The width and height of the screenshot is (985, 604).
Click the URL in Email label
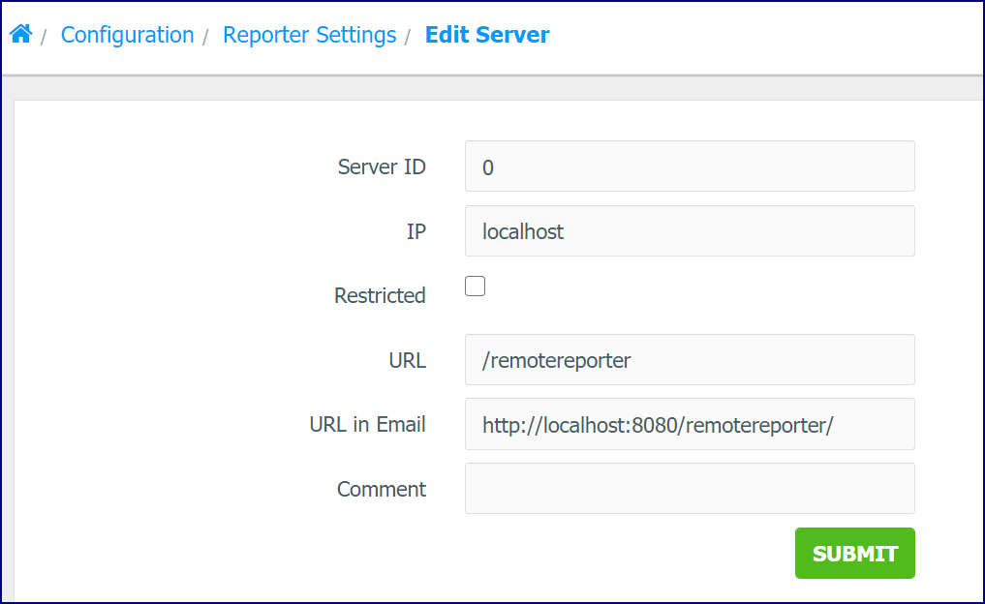[x=367, y=424]
